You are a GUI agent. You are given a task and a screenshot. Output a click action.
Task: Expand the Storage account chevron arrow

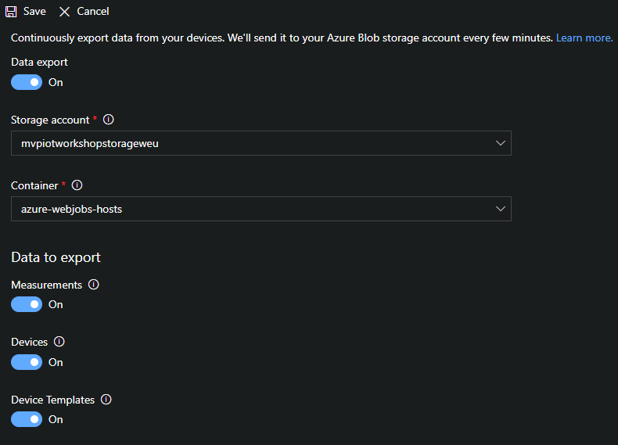point(501,143)
